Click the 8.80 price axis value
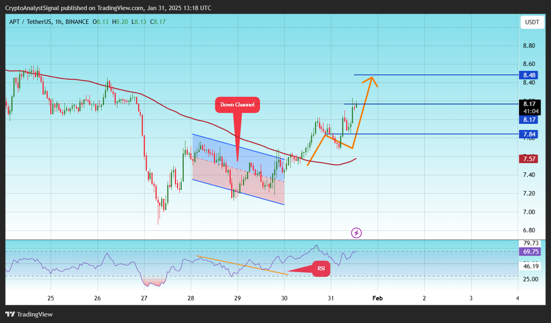This screenshot has height=323, width=551. [x=529, y=46]
